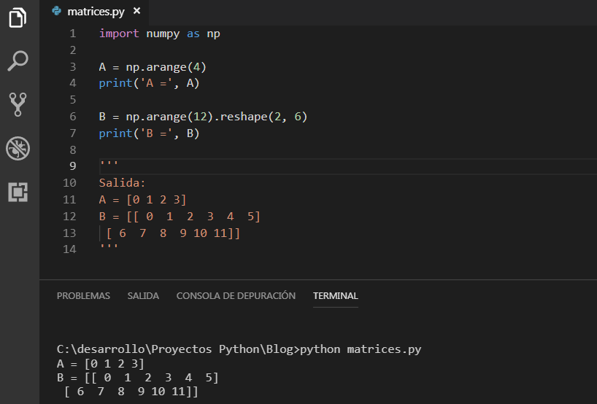Click the 'B = [[ 0 1 2 3 4 5]' line in editor
597x404 pixels.
tap(180, 217)
